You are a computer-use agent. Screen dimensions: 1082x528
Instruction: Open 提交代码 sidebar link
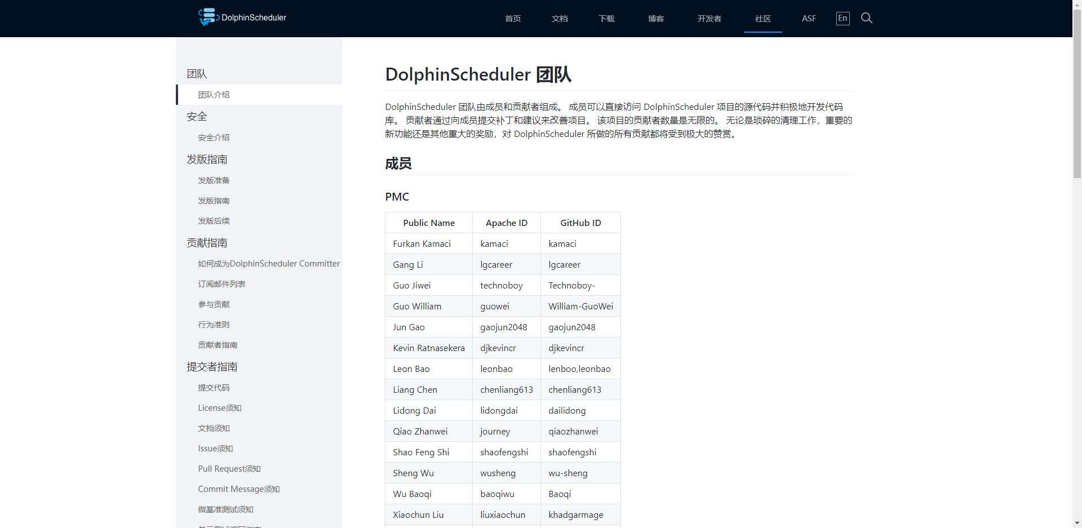tap(214, 388)
